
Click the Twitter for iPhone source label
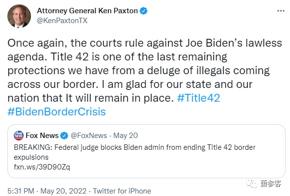click(122, 191)
